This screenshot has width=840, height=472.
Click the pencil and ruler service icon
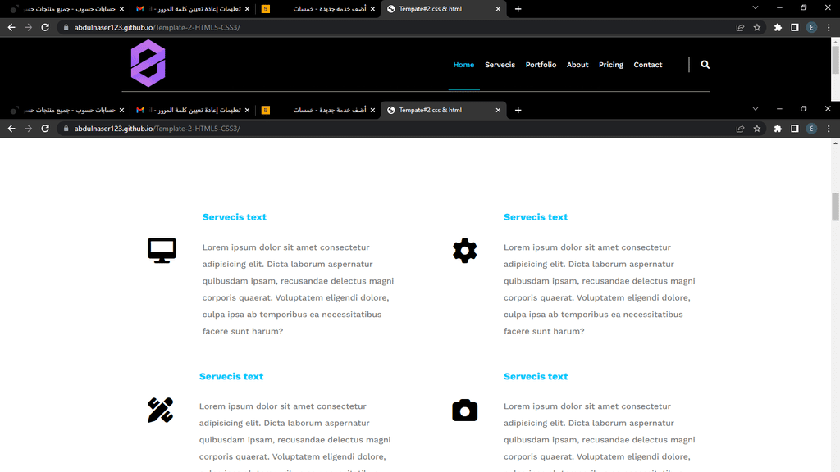pos(160,410)
